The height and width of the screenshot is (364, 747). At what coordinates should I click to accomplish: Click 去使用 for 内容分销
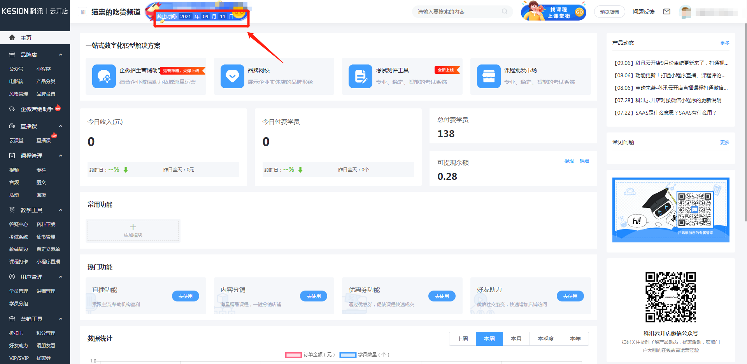click(314, 296)
